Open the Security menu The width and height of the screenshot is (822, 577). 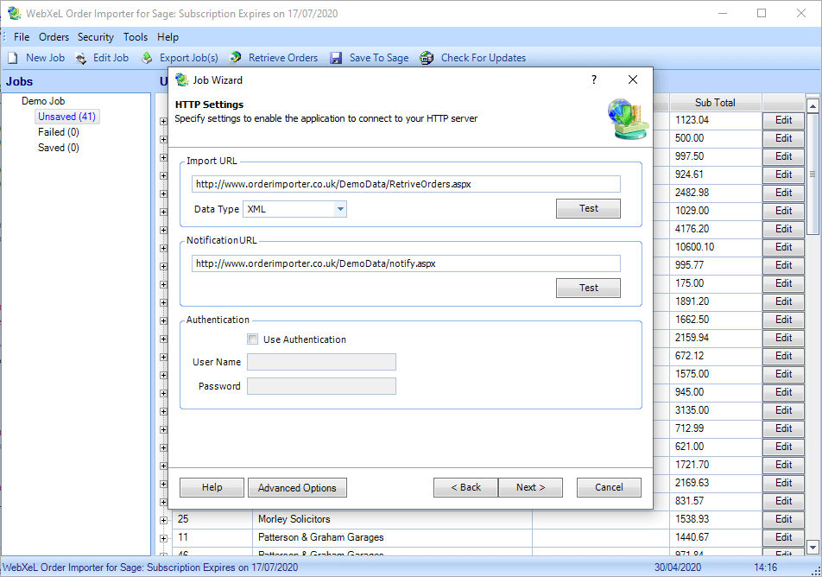pos(95,37)
